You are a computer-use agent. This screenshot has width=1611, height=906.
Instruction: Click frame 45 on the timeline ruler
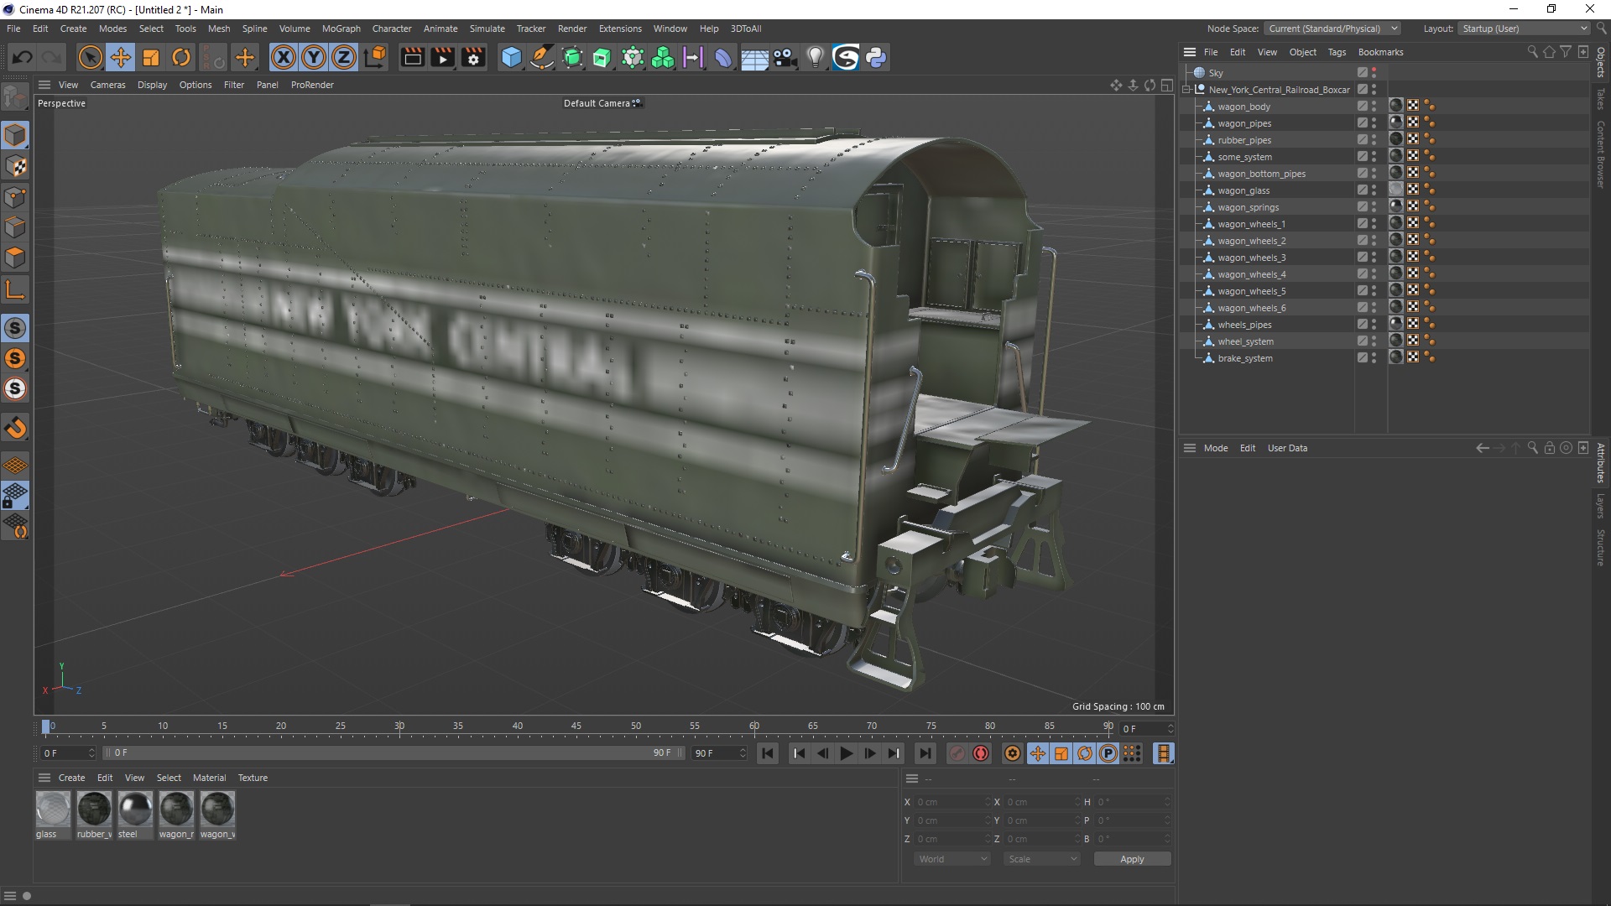tap(576, 726)
